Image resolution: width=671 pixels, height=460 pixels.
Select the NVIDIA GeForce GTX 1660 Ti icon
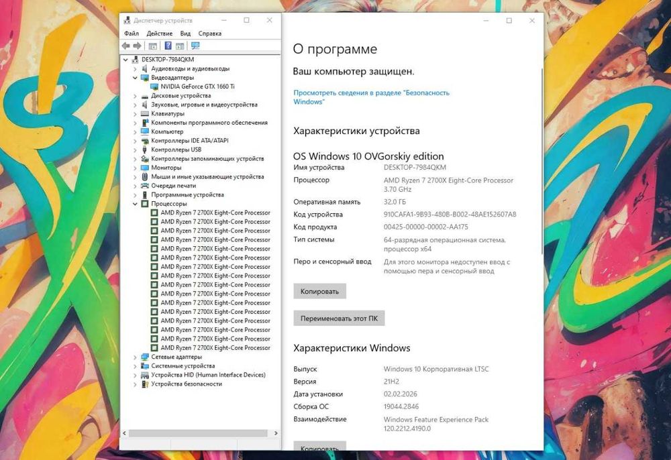pos(154,87)
